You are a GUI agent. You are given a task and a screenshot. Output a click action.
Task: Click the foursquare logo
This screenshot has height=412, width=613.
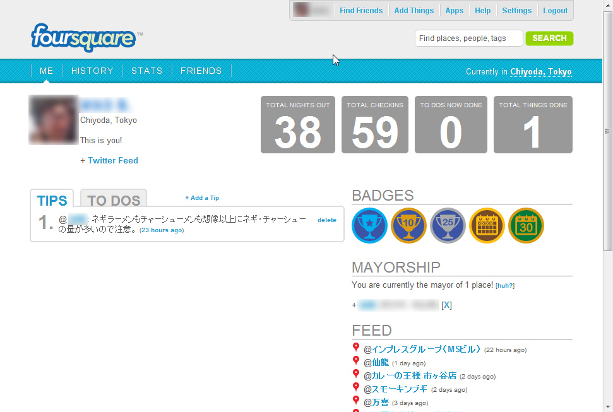[x=85, y=38]
